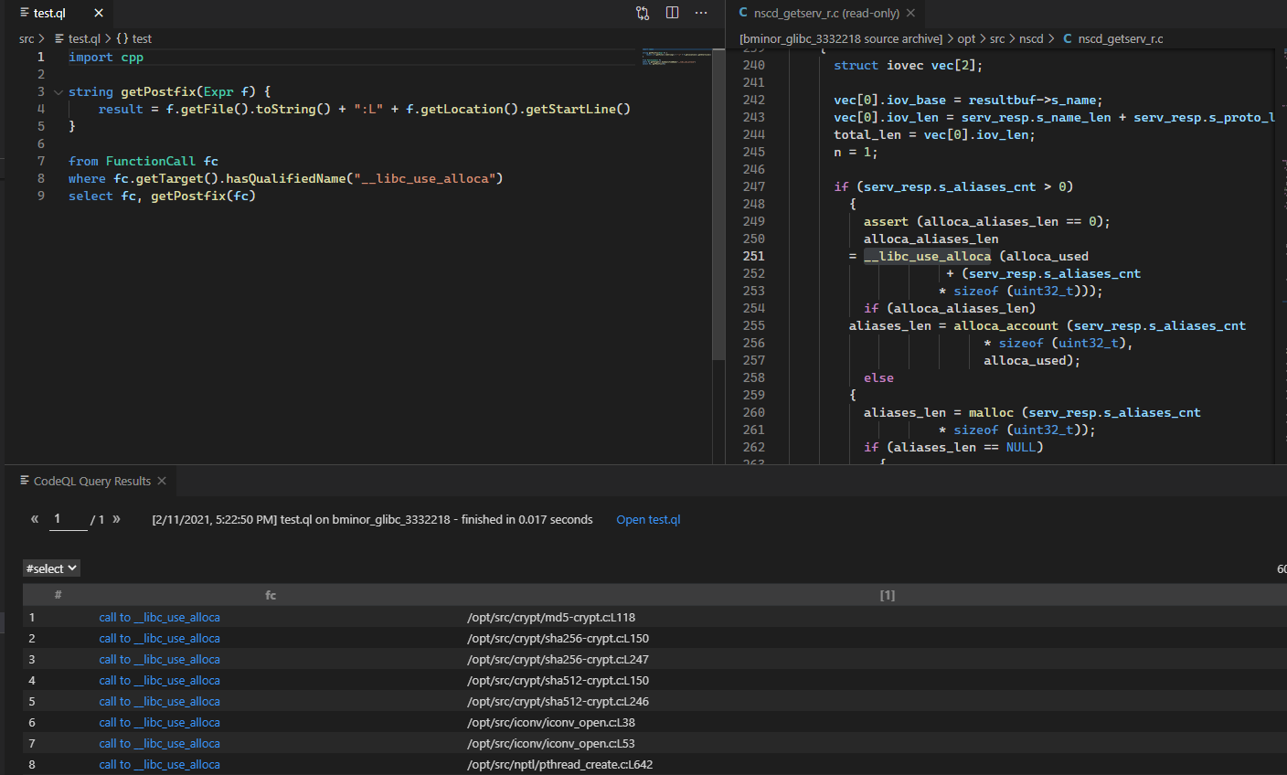Click the Open test.ql link
The height and width of the screenshot is (775, 1287).
tap(648, 519)
